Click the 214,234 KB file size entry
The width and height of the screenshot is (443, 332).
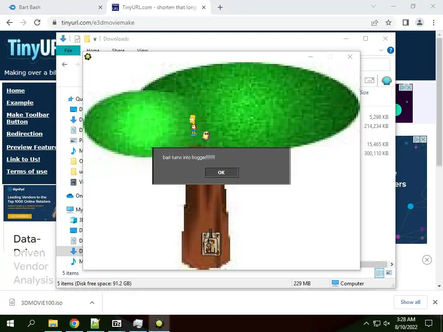coord(376,126)
